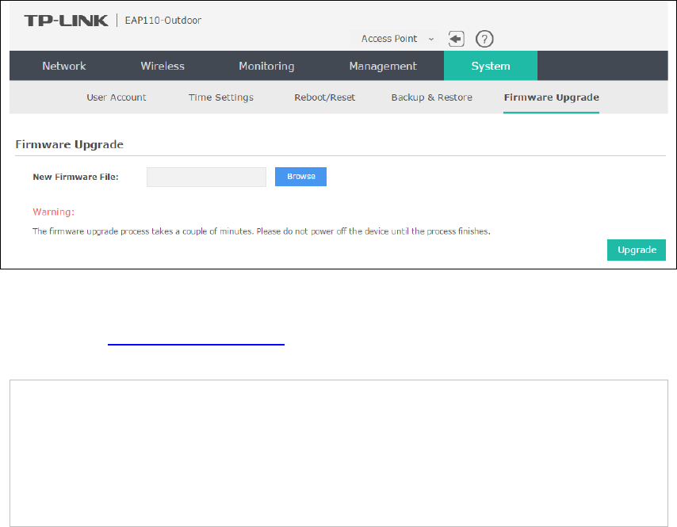
Task: Click the logout arrow icon
Action: point(456,39)
